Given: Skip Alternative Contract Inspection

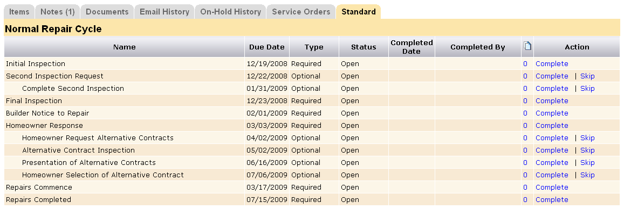Looking at the screenshot, I should click(587, 150).
